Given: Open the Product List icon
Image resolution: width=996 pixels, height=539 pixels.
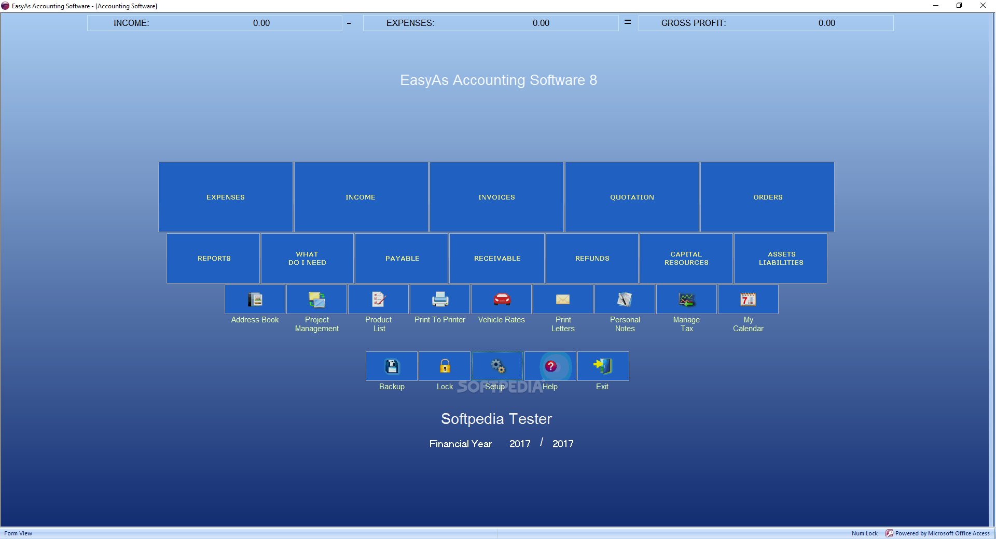Looking at the screenshot, I should [x=378, y=299].
